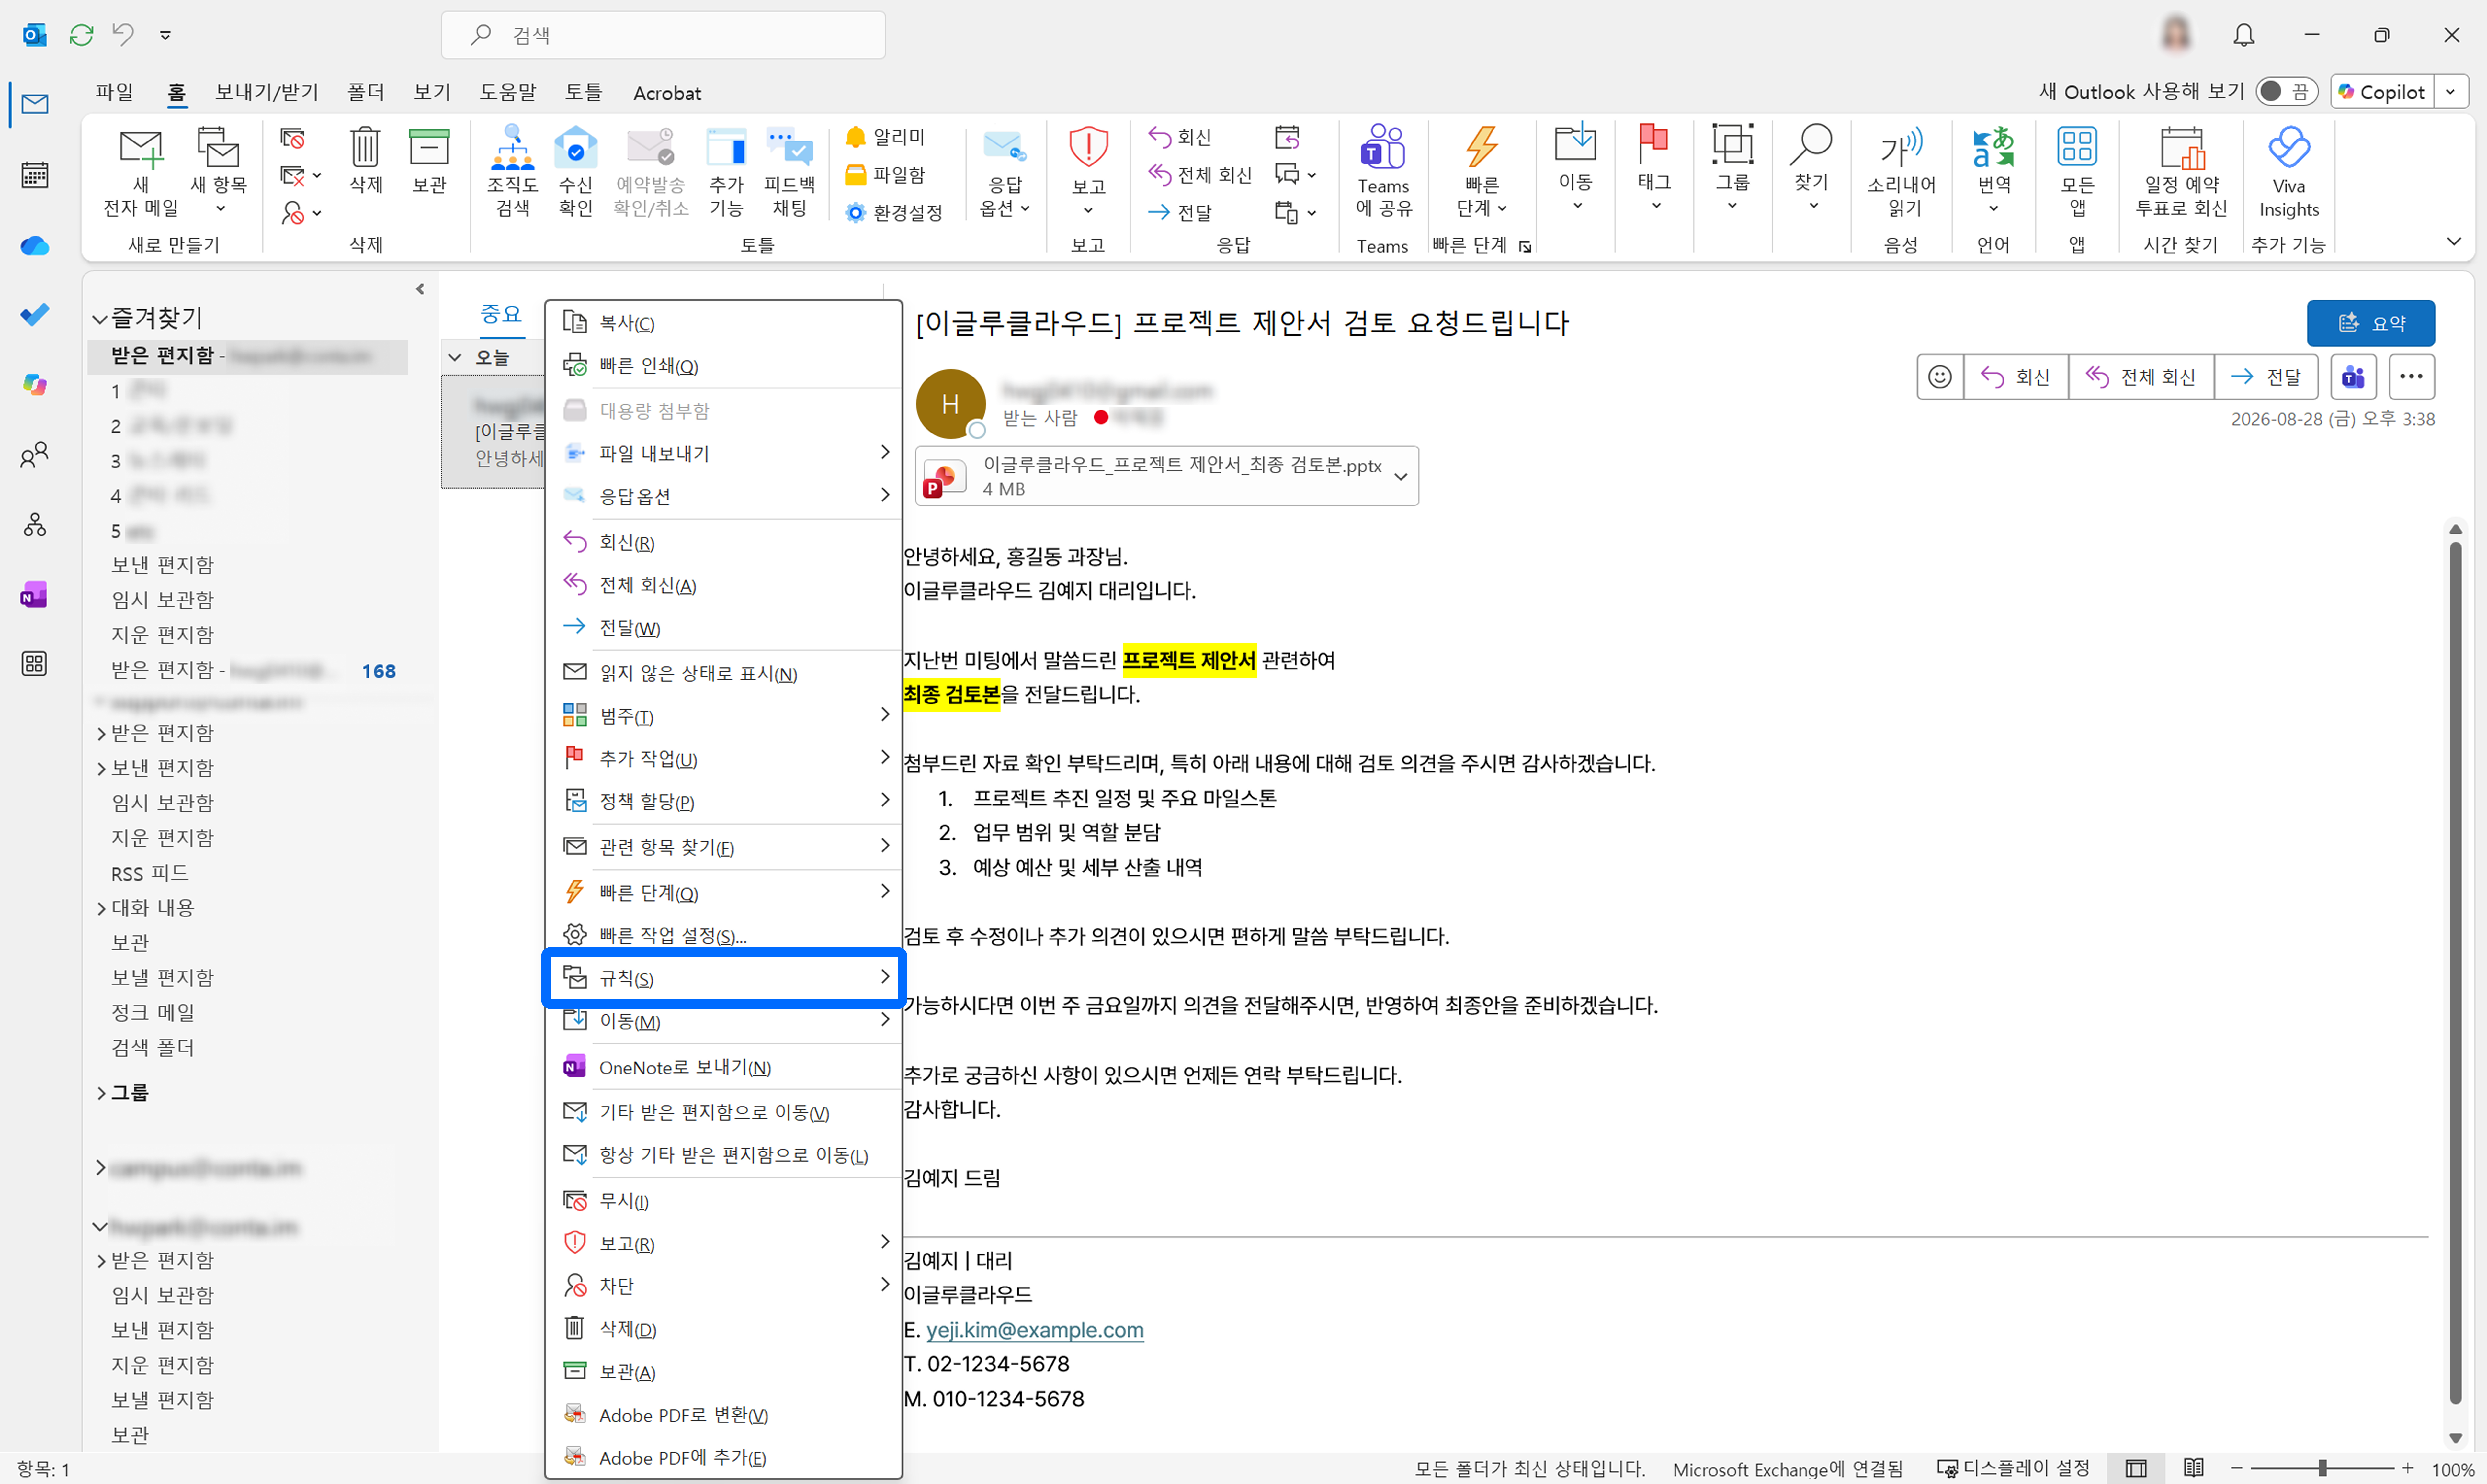Expand the 대화 내용 folder
This screenshot has height=1484, width=2487.
coord(101,908)
